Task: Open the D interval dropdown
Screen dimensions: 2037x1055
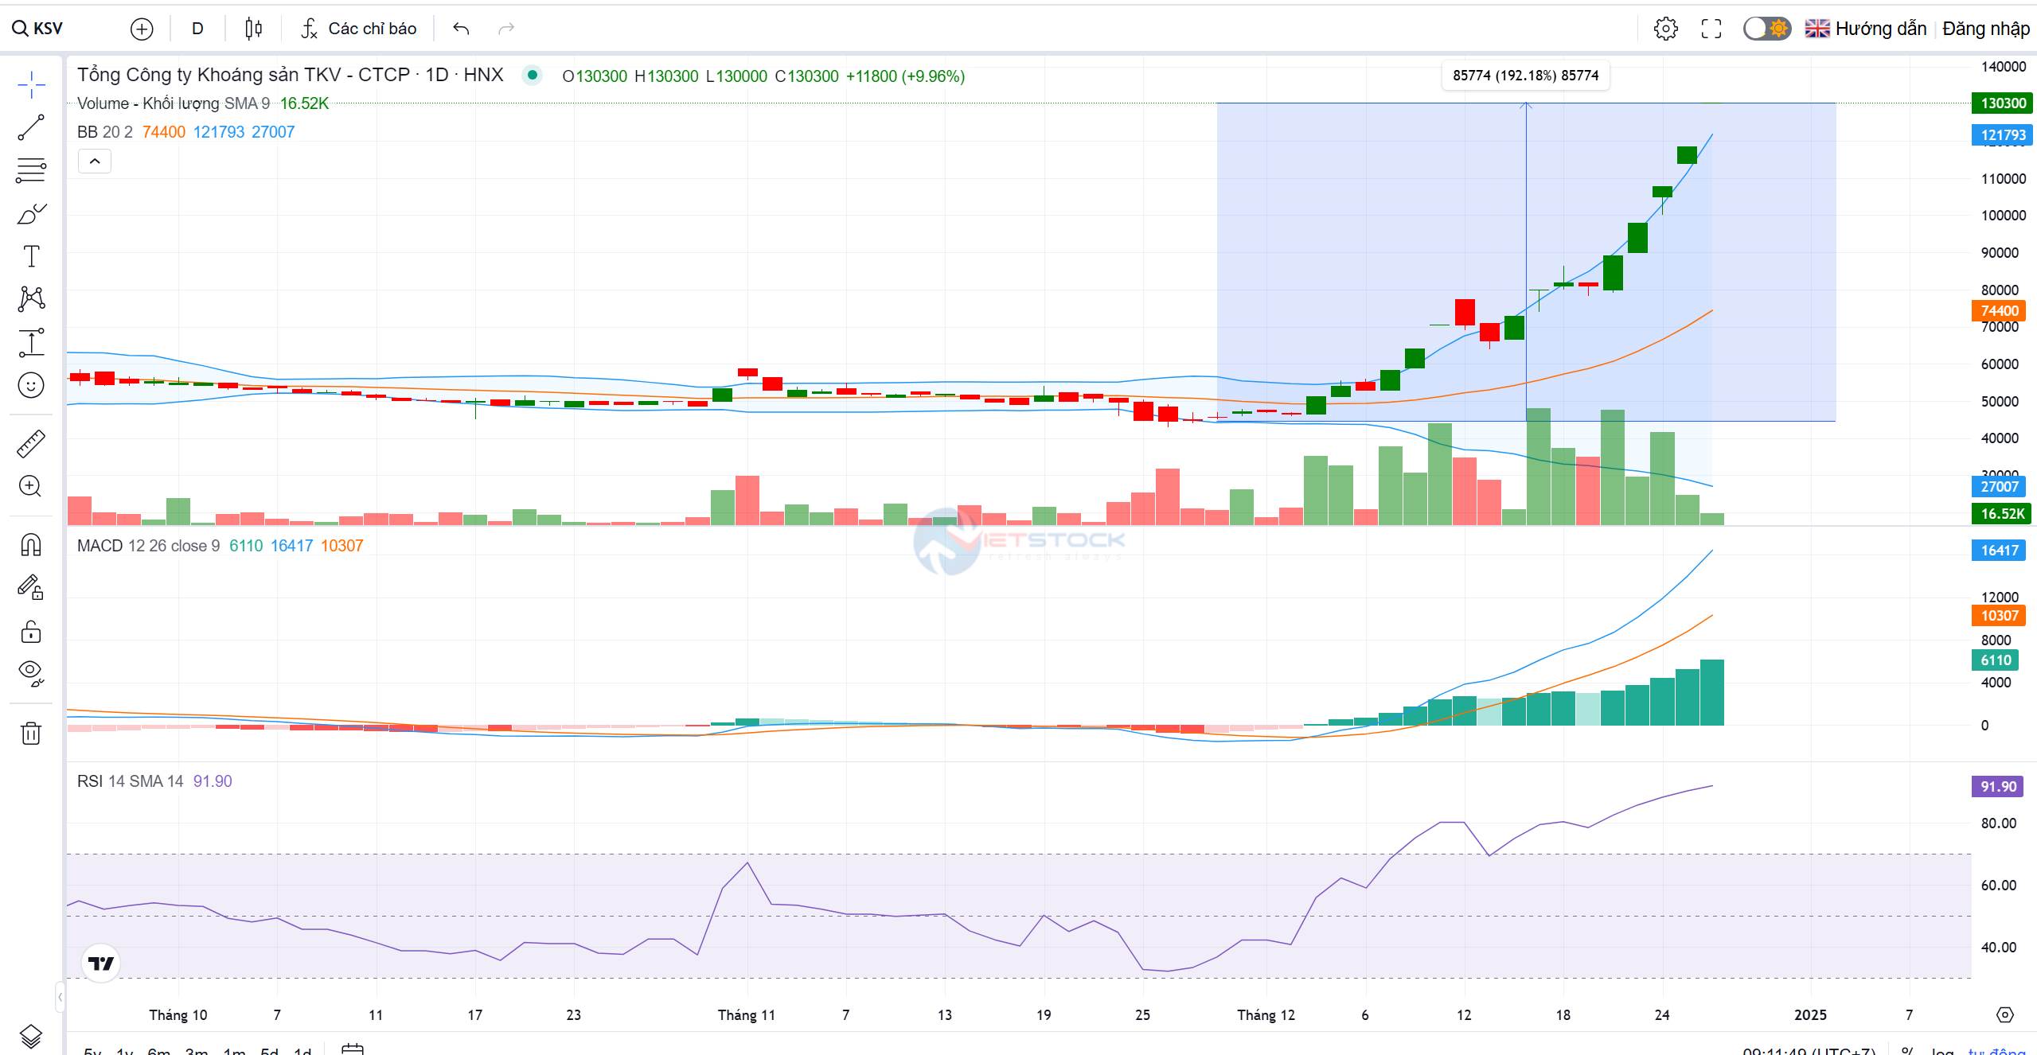Action: [x=197, y=29]
